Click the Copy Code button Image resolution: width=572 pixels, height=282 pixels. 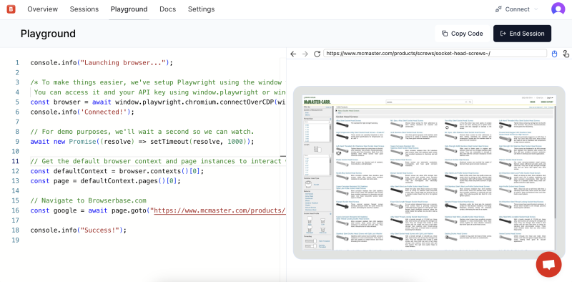click(462, 34)
